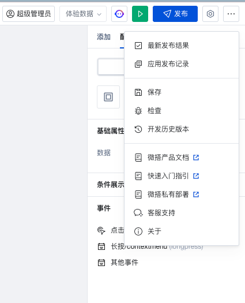This screenshot has height=303, width=245.
Task: Select 最新发布结果 menu item
Action: click(182, 46)
